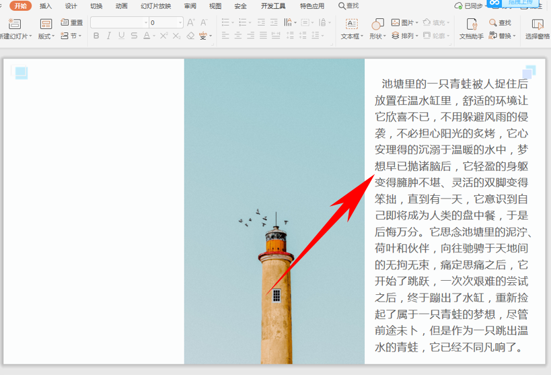Toggle Subscript formatting

(x=177, y=36)
